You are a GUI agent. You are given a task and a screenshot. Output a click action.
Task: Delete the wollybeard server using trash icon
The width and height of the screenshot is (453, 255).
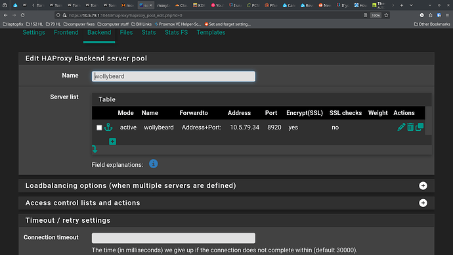[x=410, y=127]
